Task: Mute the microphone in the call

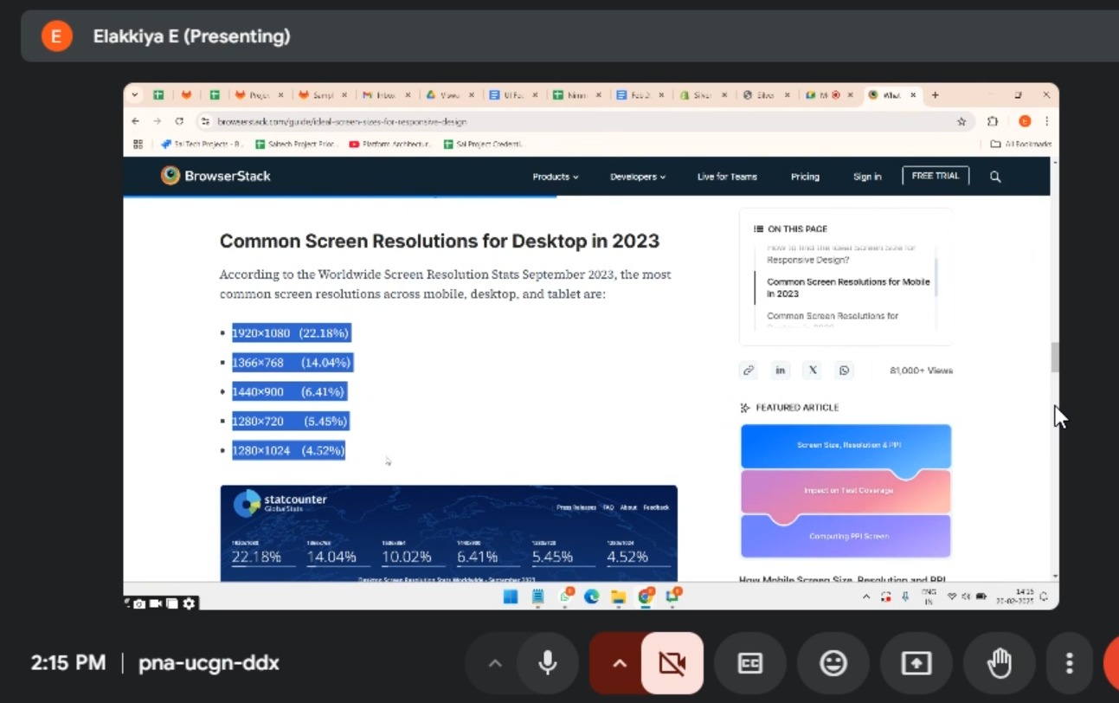Action: coord(547,663)
